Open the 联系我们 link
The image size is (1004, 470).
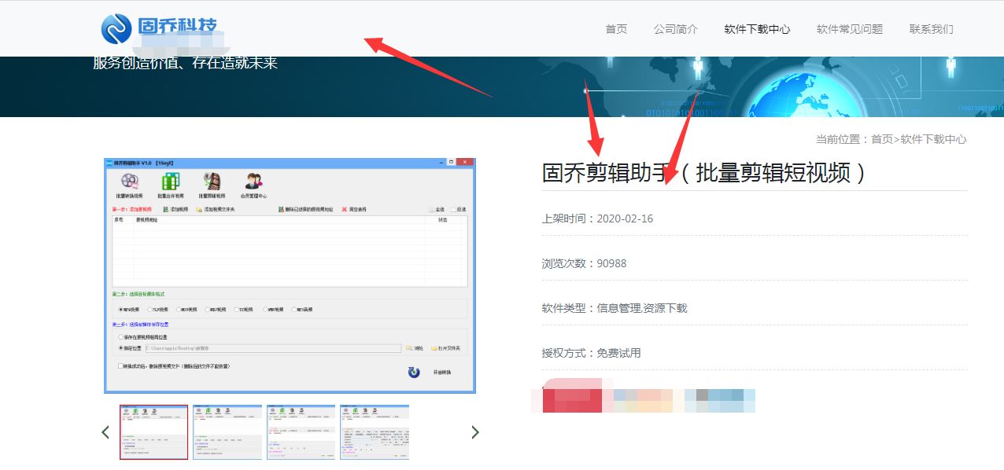point(931,29)
